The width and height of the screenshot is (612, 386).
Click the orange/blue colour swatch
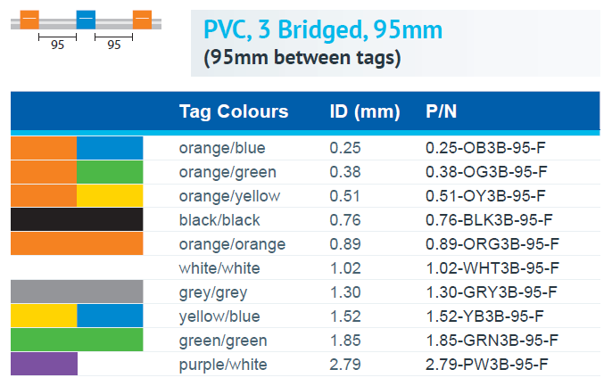[x=77, y=148]
